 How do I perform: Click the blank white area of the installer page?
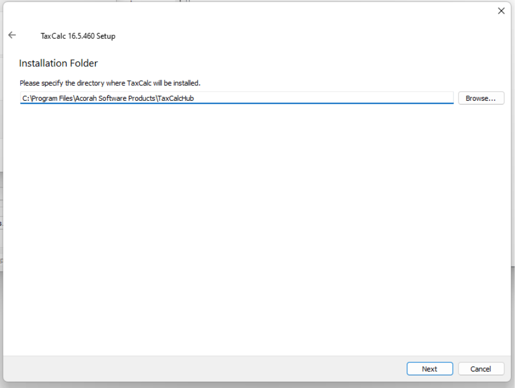(x=257, y=228)
